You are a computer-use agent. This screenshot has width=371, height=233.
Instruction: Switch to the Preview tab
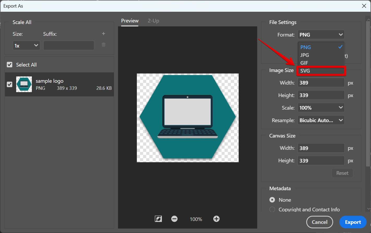coord(130,21)
